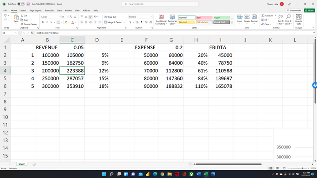Open the Page Layout tab

coord(36,10)
